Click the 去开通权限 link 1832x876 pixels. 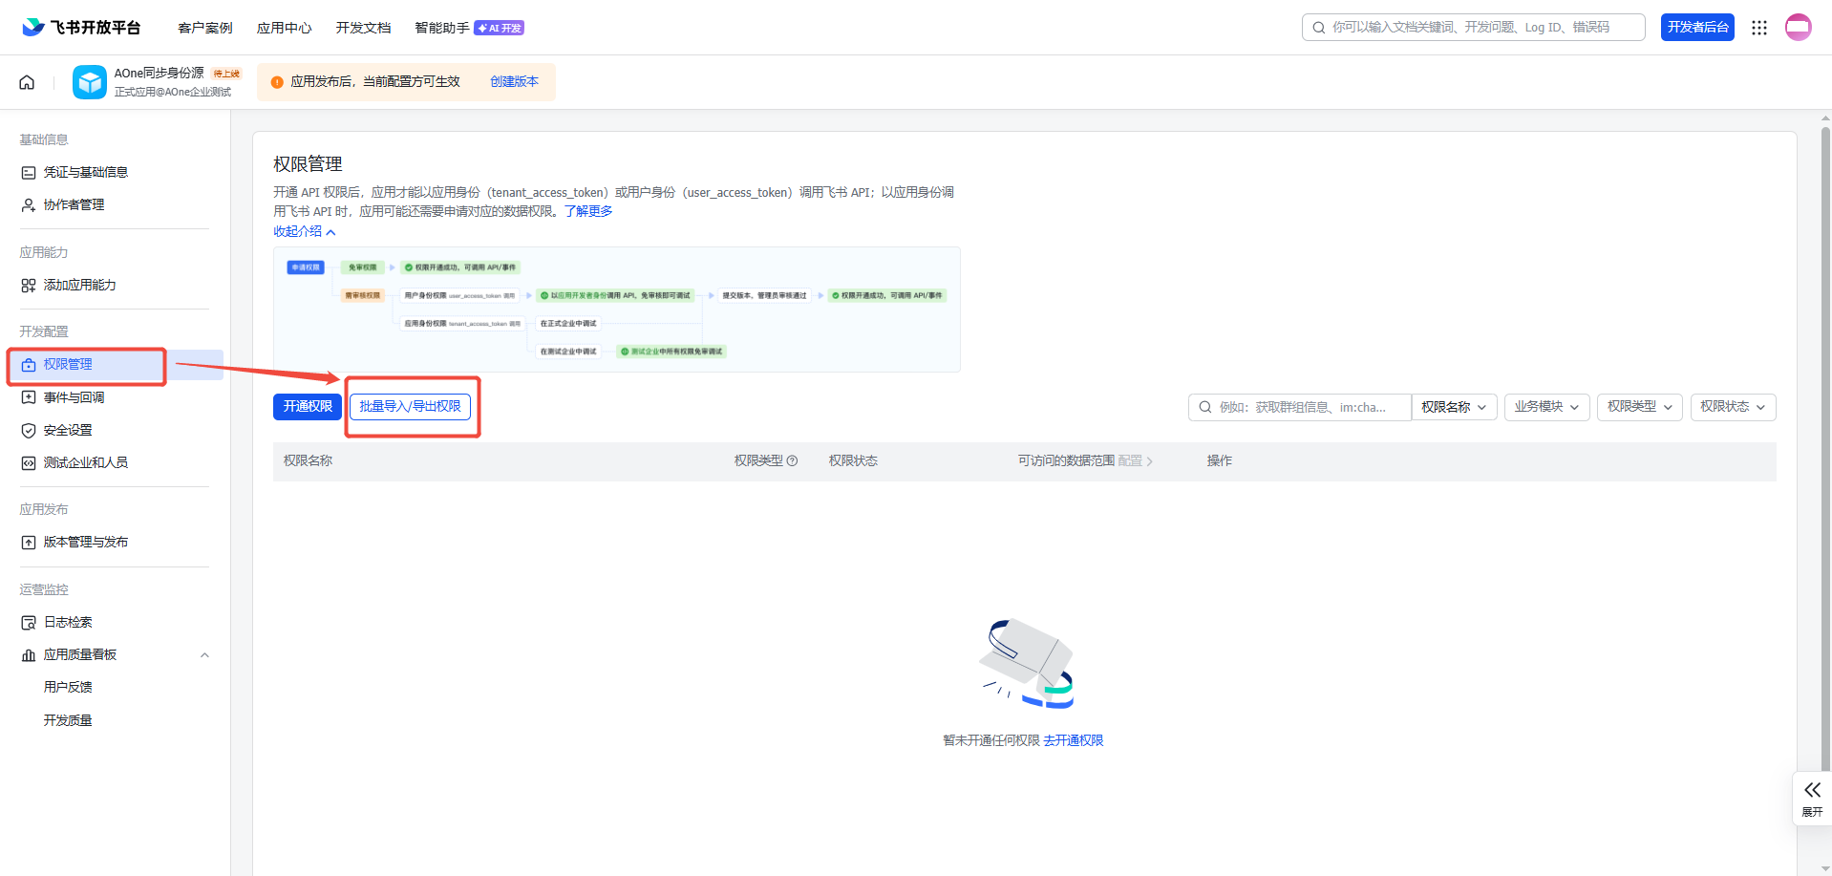[1074, 740]
